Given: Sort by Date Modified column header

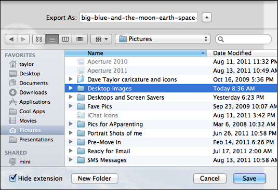Looking at the screenshot, I should pos(242,53).
